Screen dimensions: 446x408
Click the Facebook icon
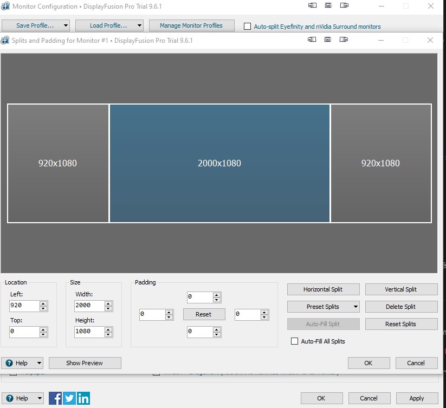55,398
